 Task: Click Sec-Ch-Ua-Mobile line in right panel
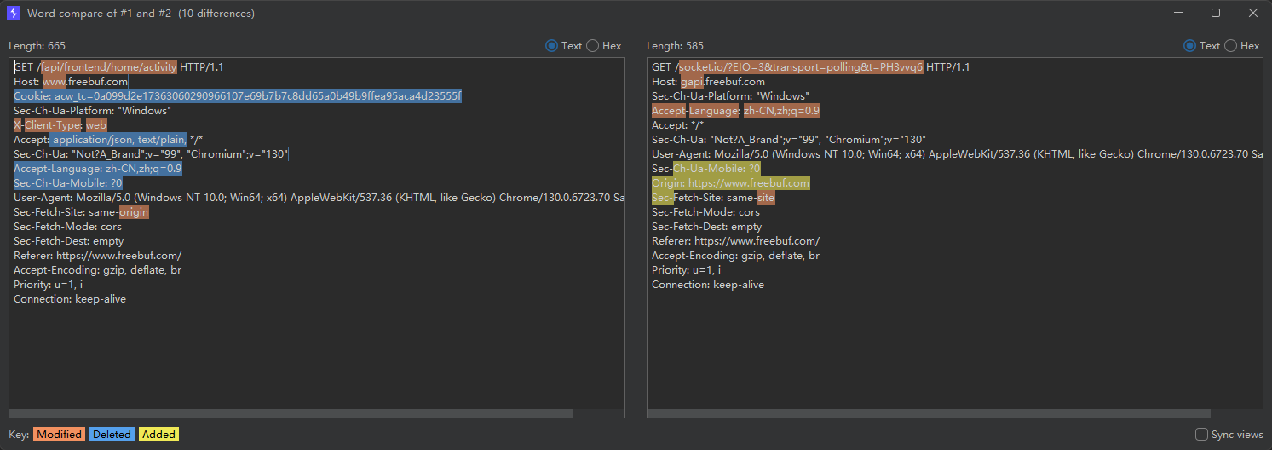tap(705, 169)
